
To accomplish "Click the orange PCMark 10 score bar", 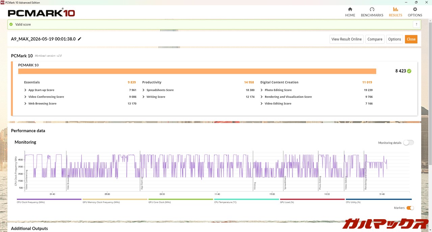I will coord(197,71).
